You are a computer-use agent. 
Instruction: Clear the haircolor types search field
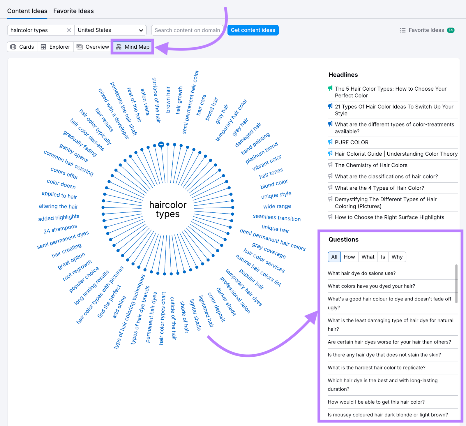click(x=69, y=30)
